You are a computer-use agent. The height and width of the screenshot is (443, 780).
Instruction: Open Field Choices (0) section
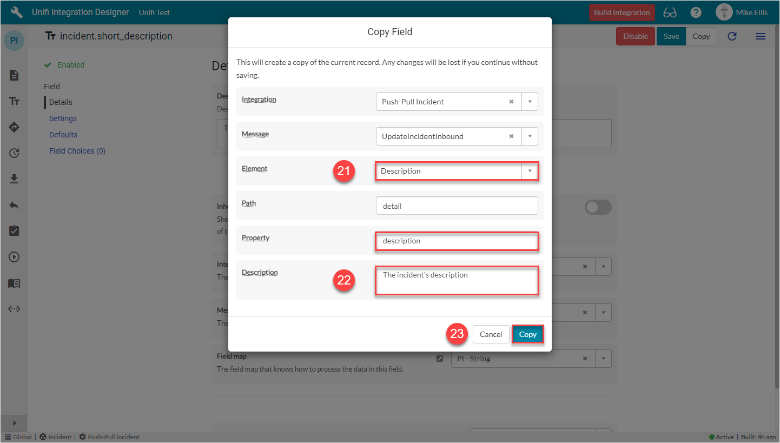pos(77,151)
